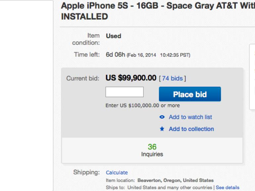Click the star icon beside collection

[162, 129]
